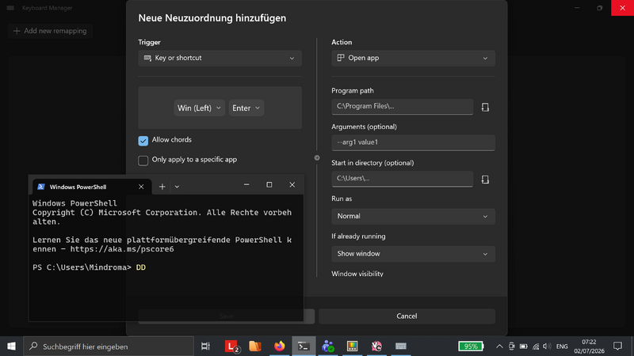Click the Arguments (optional) input field

point(413,142)
